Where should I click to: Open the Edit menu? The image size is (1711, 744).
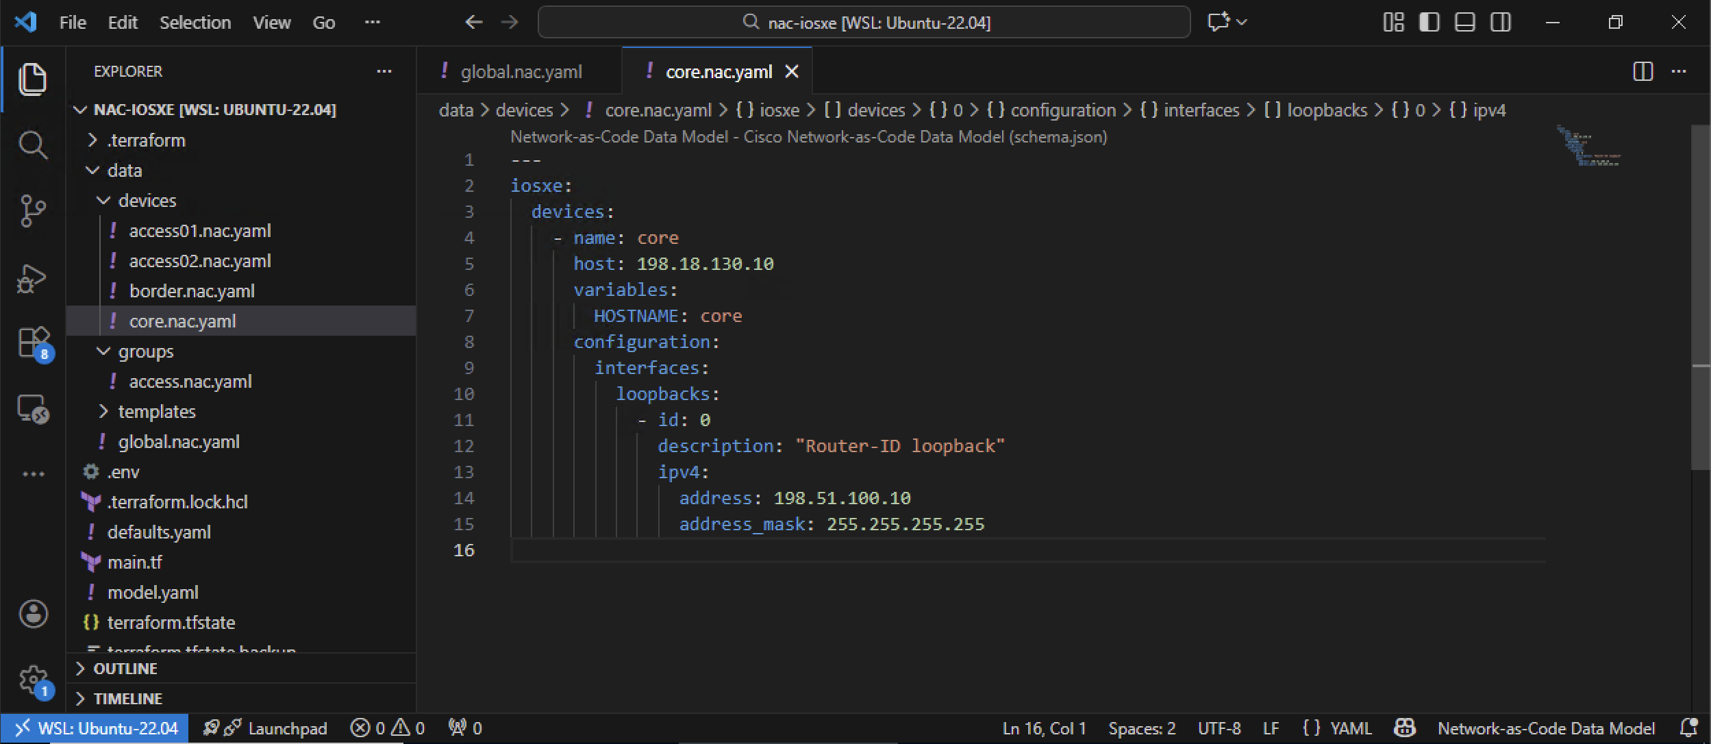point(123,22)
